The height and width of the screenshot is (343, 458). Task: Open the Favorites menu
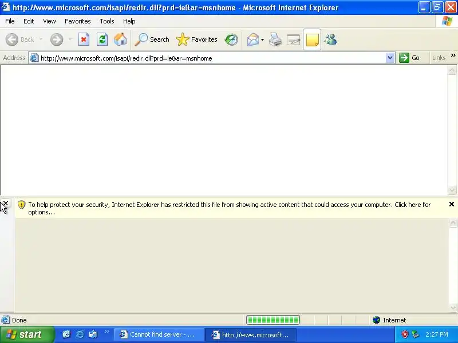tap(78, 21)
